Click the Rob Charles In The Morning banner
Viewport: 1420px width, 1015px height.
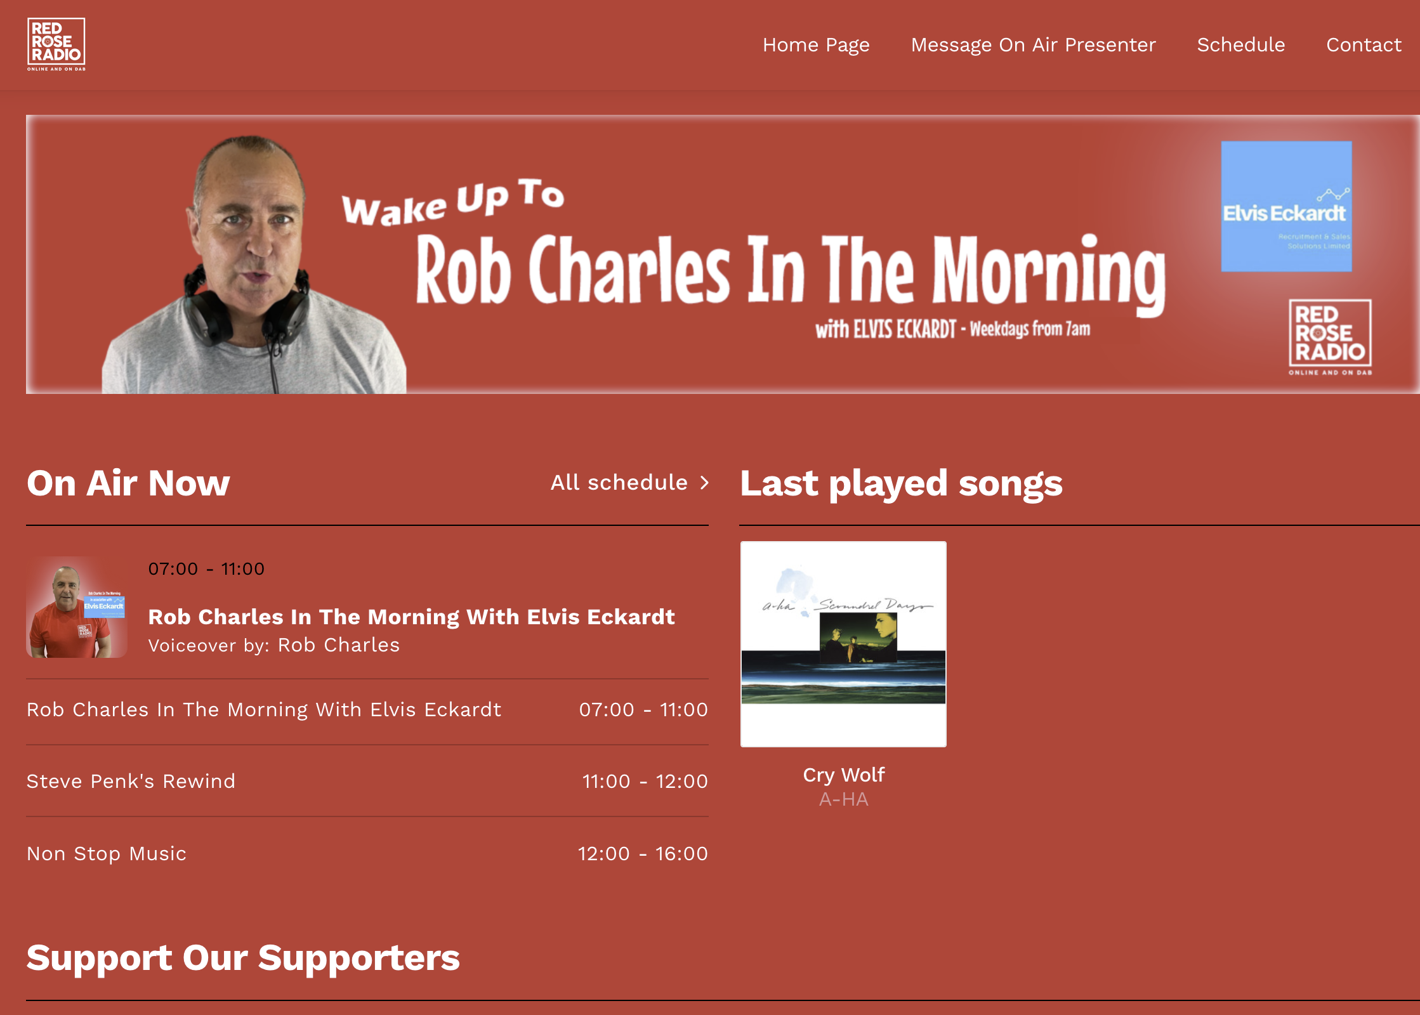(x=723, y=254)
